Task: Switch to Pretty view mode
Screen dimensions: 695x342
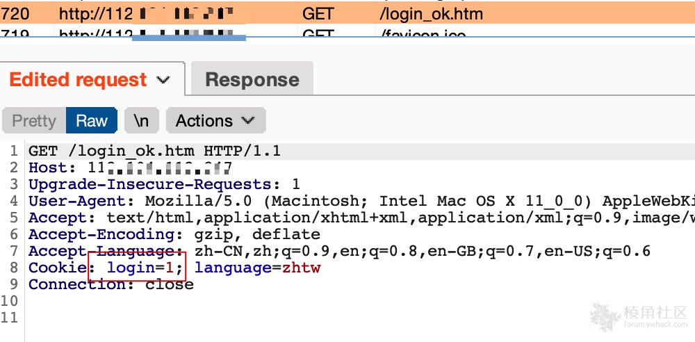Action: tap(34, 121)
